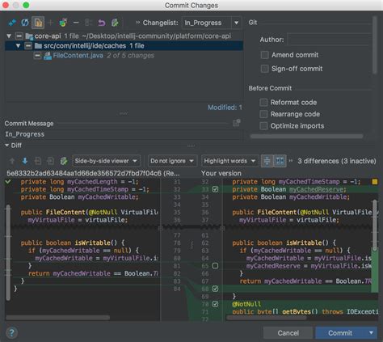The image size is (383, 342).
Task: Click the compare previous file icon
Action: (38, 161)
